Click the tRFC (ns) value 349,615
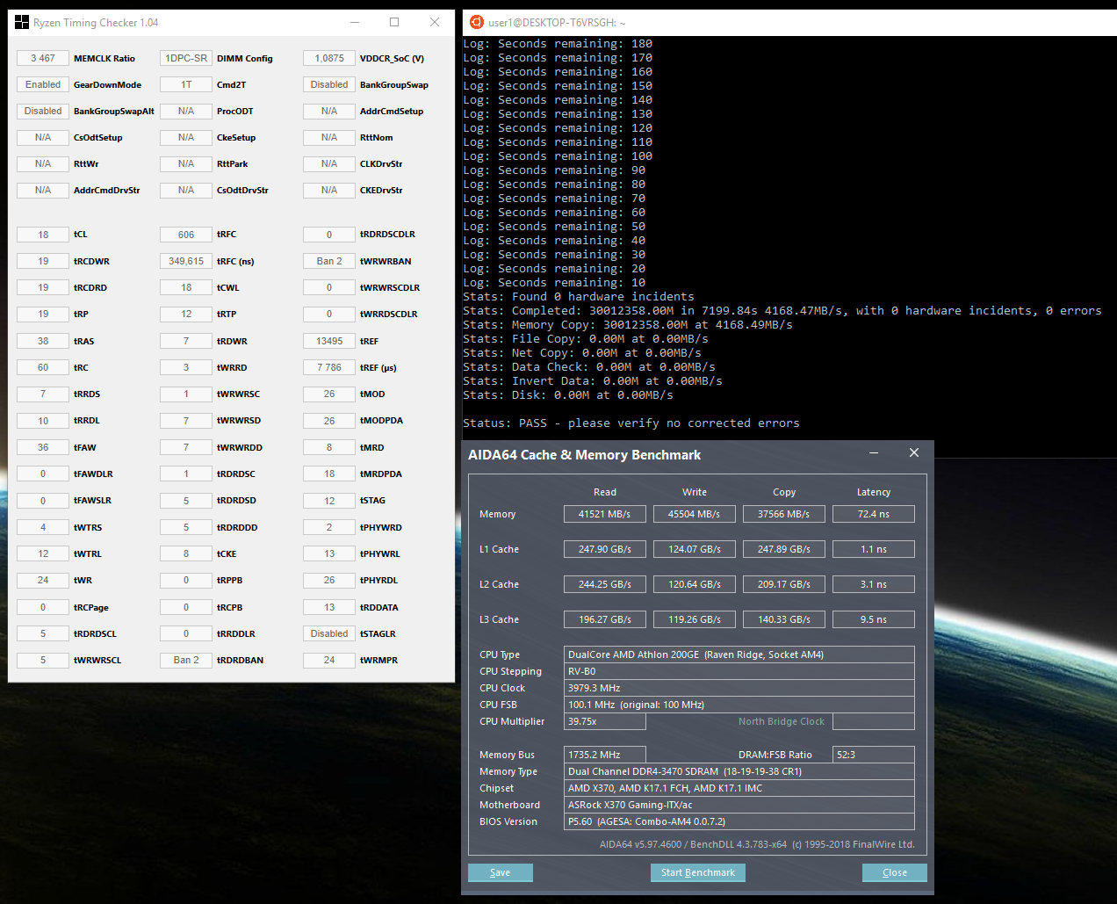 coord(186,261)
